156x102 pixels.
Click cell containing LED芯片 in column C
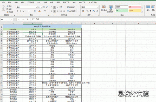52,90
